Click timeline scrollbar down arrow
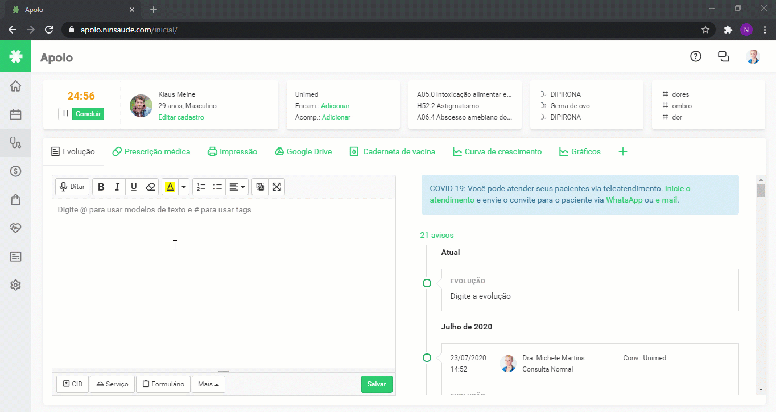This screenshot has width=776, height=412. pyautogui.click(x=761, y=390)
